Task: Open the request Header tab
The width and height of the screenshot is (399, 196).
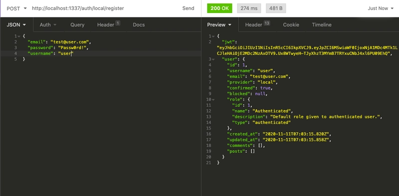Action: click(x=108, y=24)
